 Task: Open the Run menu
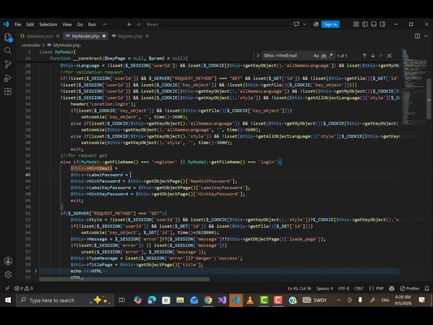click(92, 24)
